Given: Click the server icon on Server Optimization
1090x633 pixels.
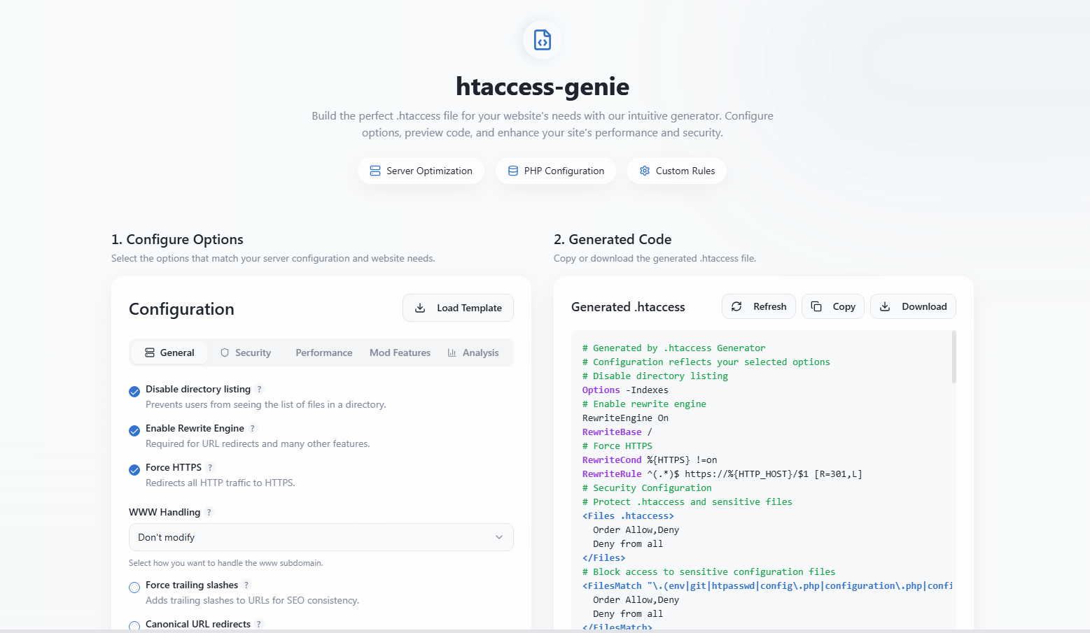Looking at the screenshot, I should 375,170.
